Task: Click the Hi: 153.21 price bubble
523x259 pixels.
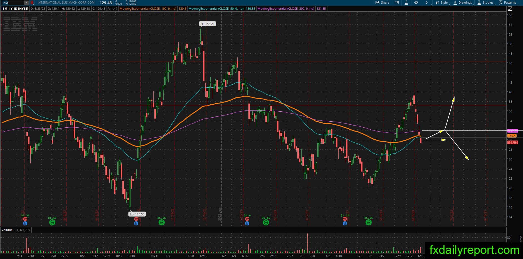Action: [x=208, y=24]
